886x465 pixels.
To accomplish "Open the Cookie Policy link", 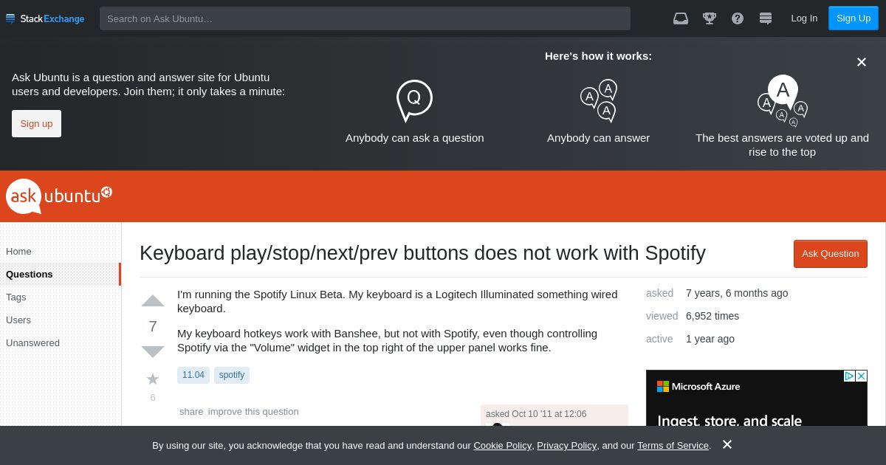I will tap(502, 445).
